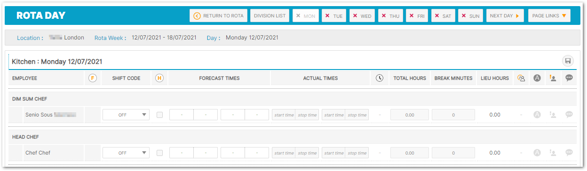Screen dimensions: 587x171
Task: Select the MON day tab
Action: click(x=305, y=16)
